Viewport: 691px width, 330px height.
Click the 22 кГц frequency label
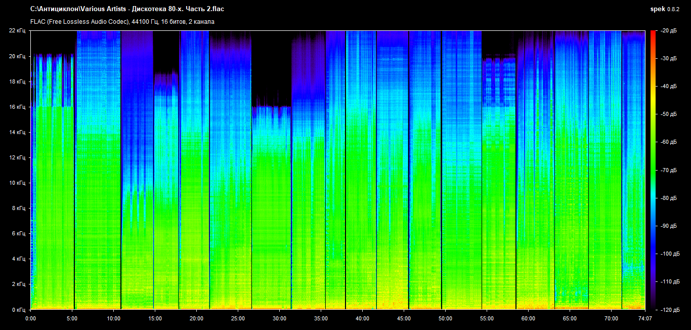17,31
